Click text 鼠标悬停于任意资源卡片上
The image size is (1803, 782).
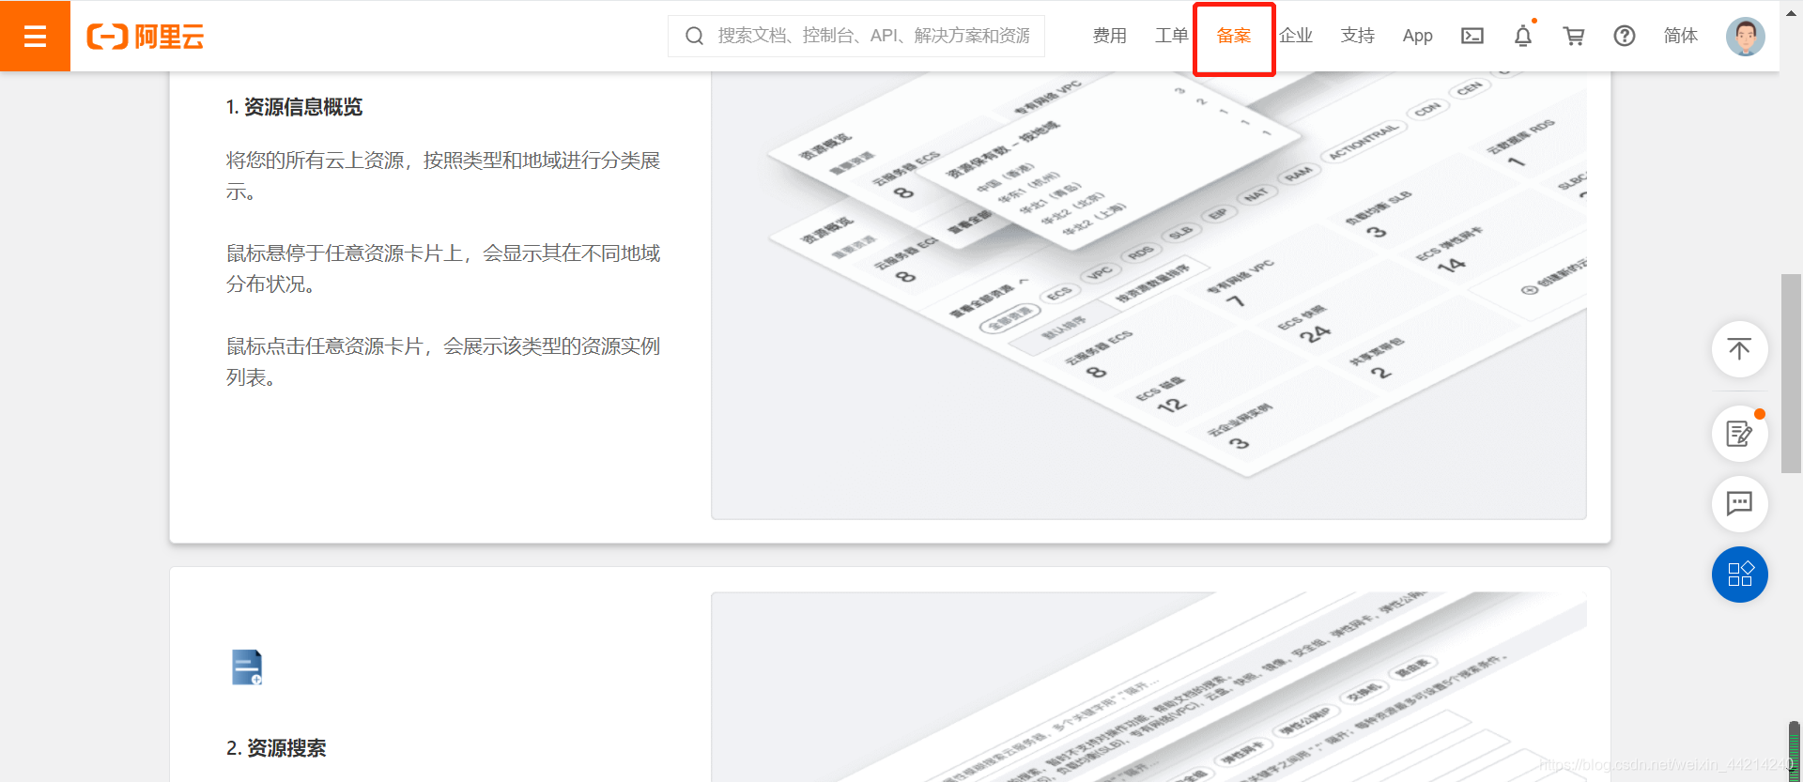(345, 253)
